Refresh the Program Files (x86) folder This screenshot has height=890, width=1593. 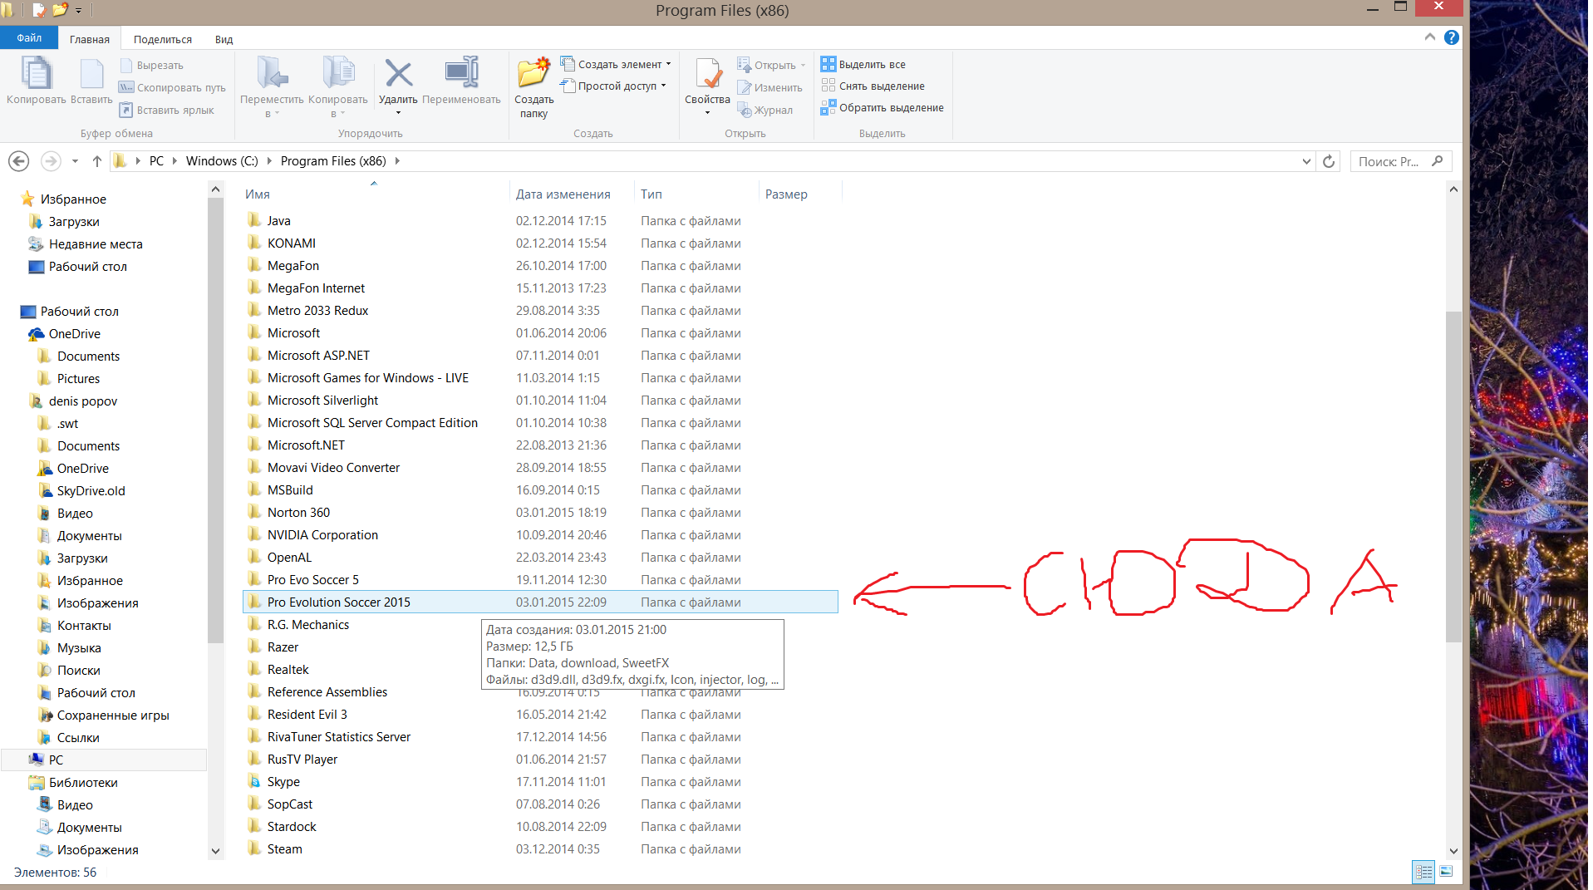[x=1329, y=161]
